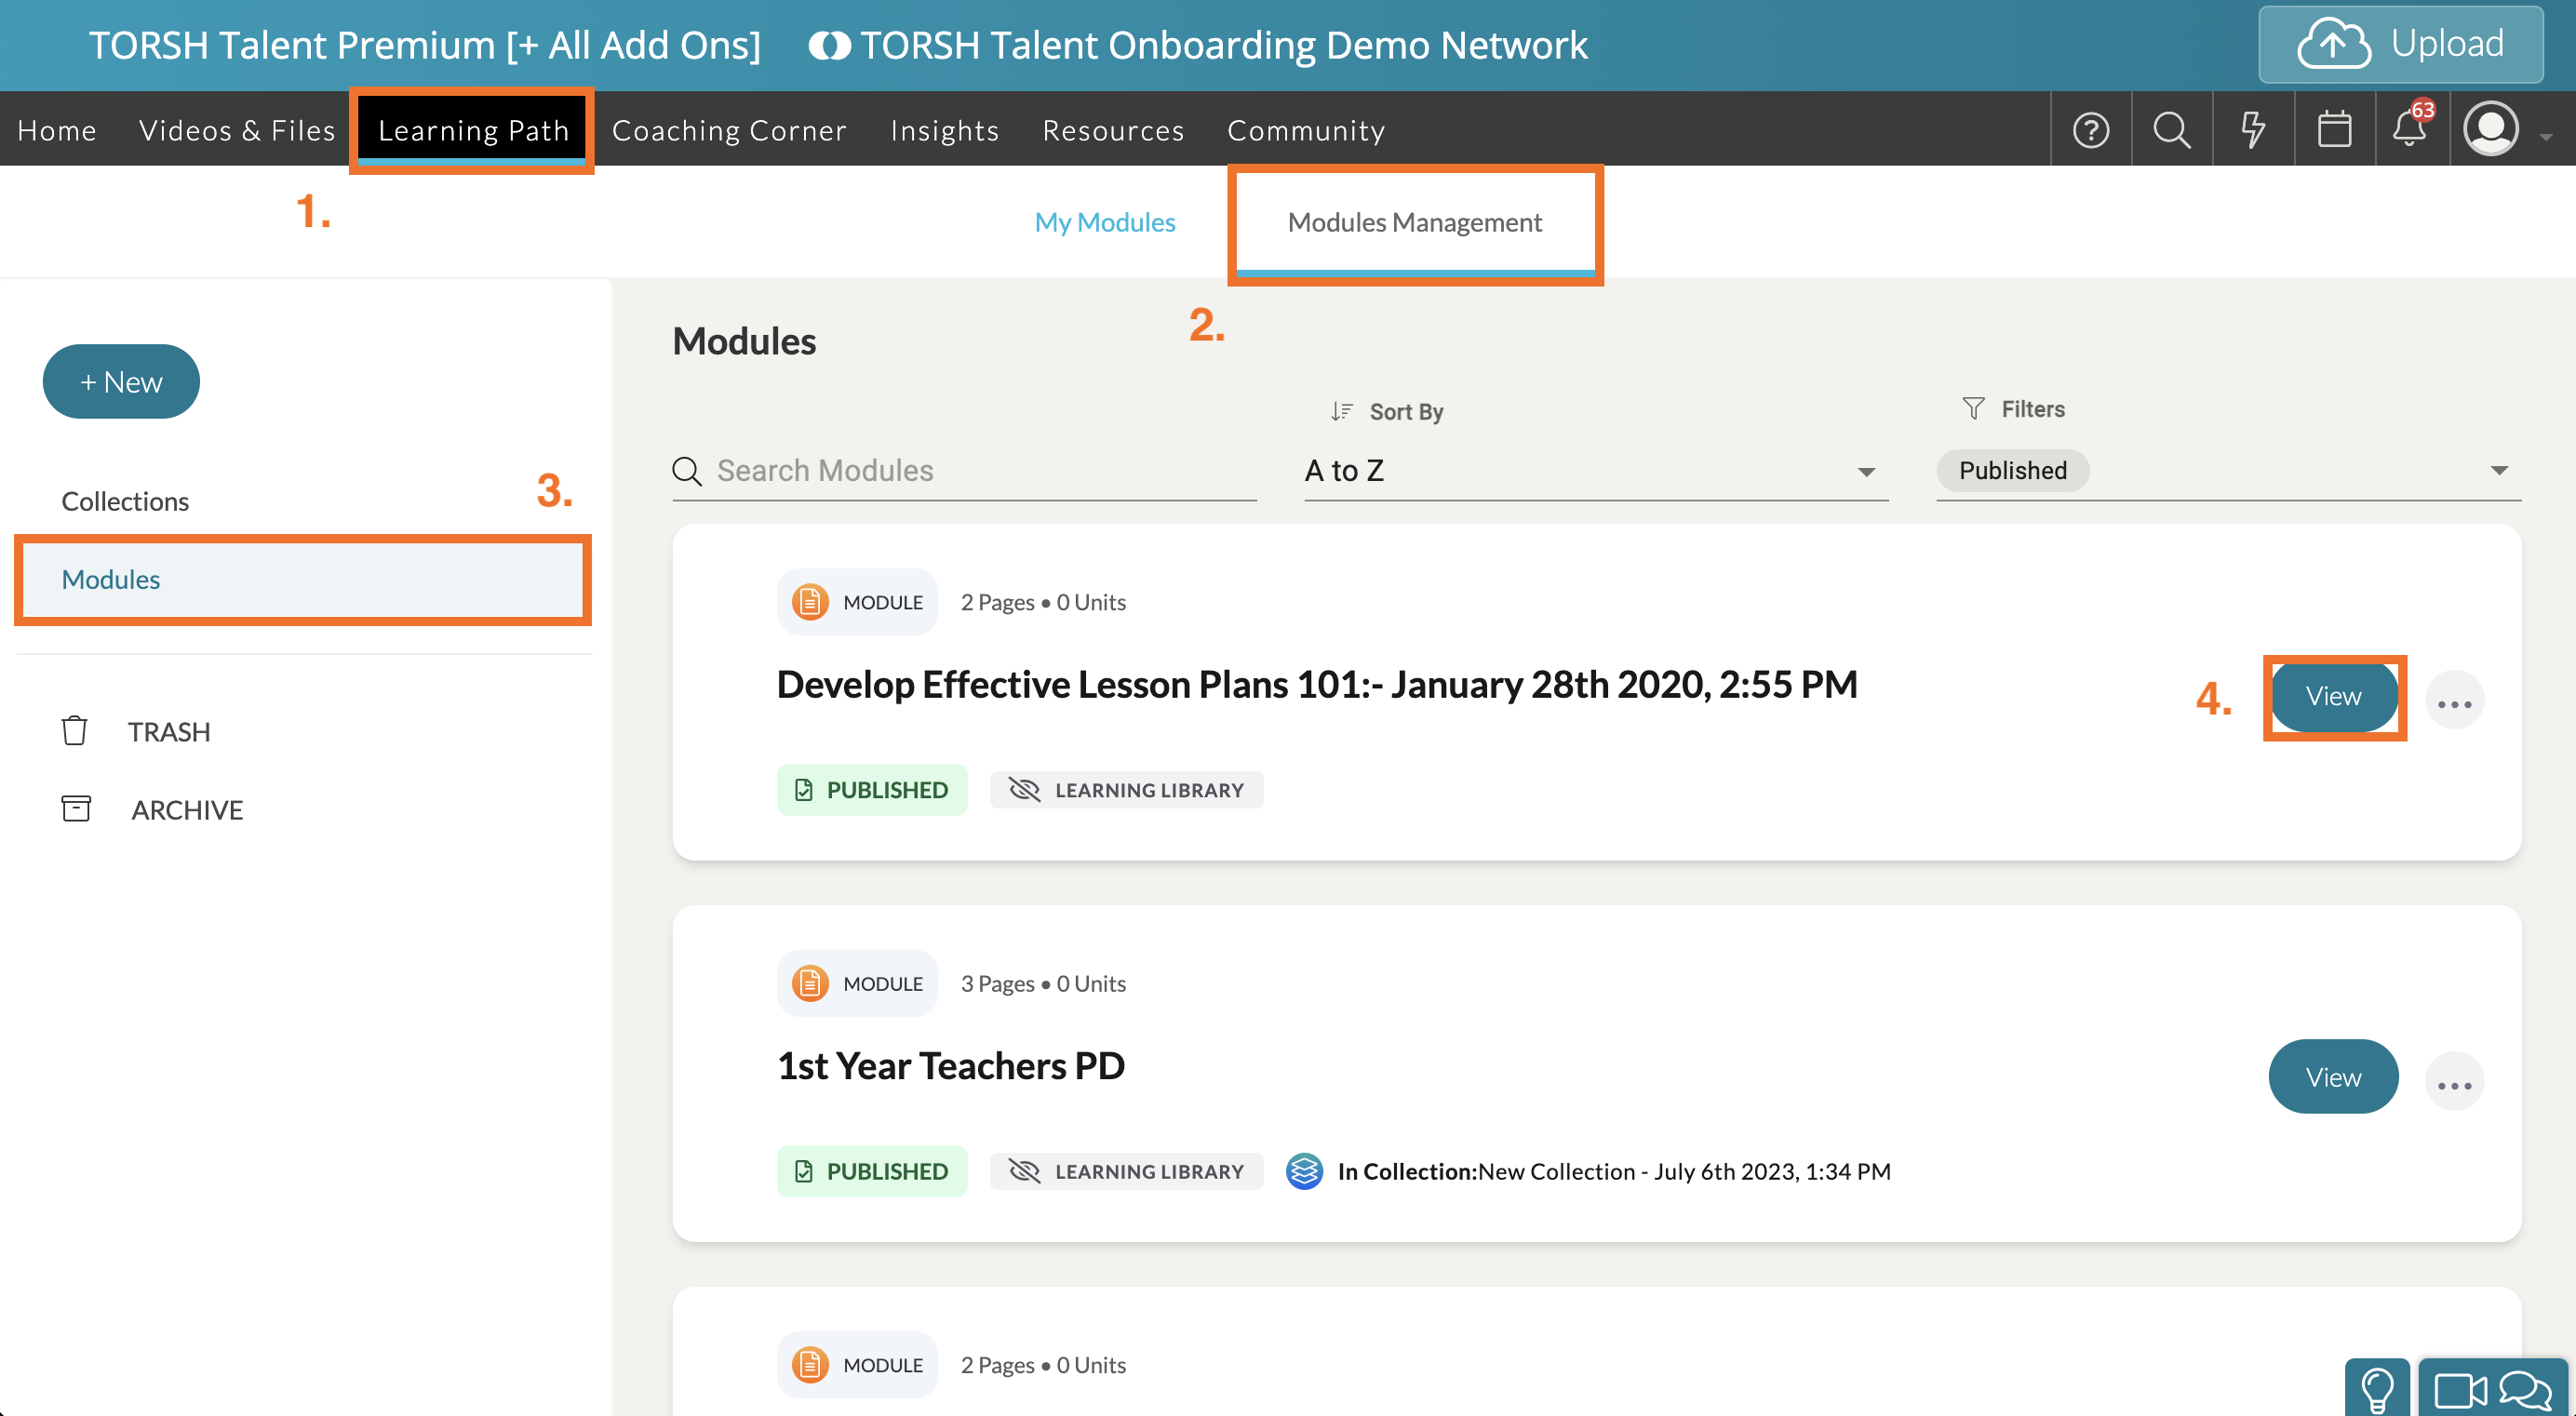
Task: Open the help question mark icon
Action: tap(2090, 130)
